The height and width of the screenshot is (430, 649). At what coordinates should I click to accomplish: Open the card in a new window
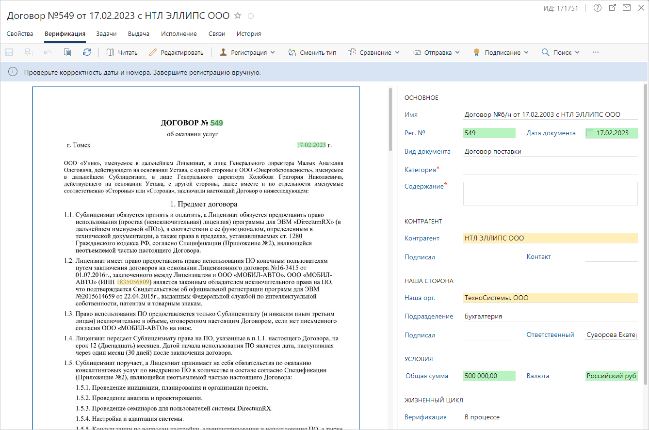click(x=612, y=8)
